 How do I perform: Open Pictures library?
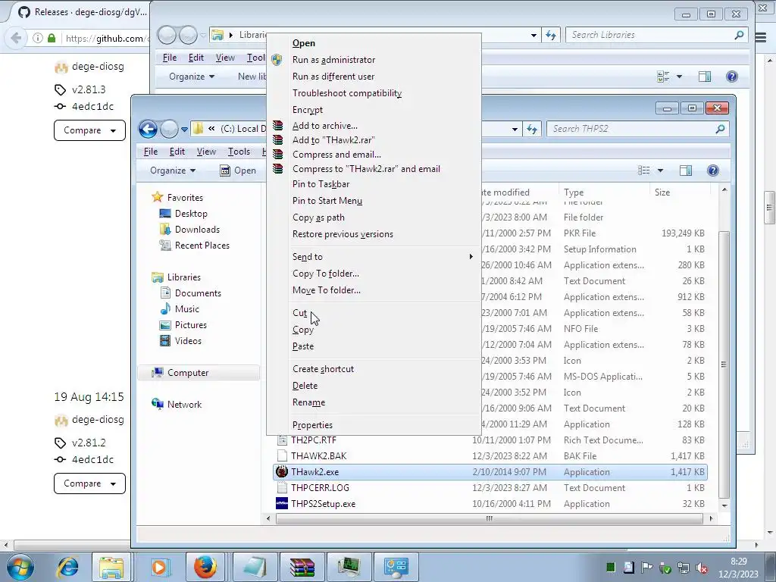pos(190,325)
